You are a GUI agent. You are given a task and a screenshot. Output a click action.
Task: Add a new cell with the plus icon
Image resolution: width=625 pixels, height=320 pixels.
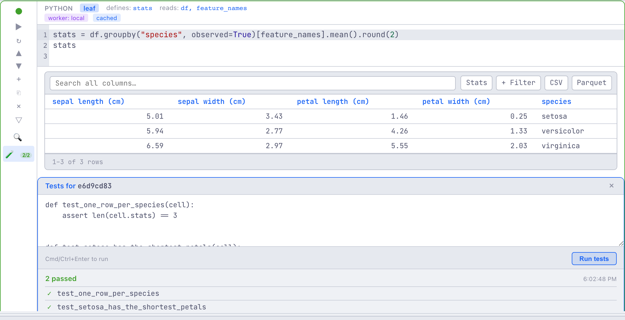[19, 79]
